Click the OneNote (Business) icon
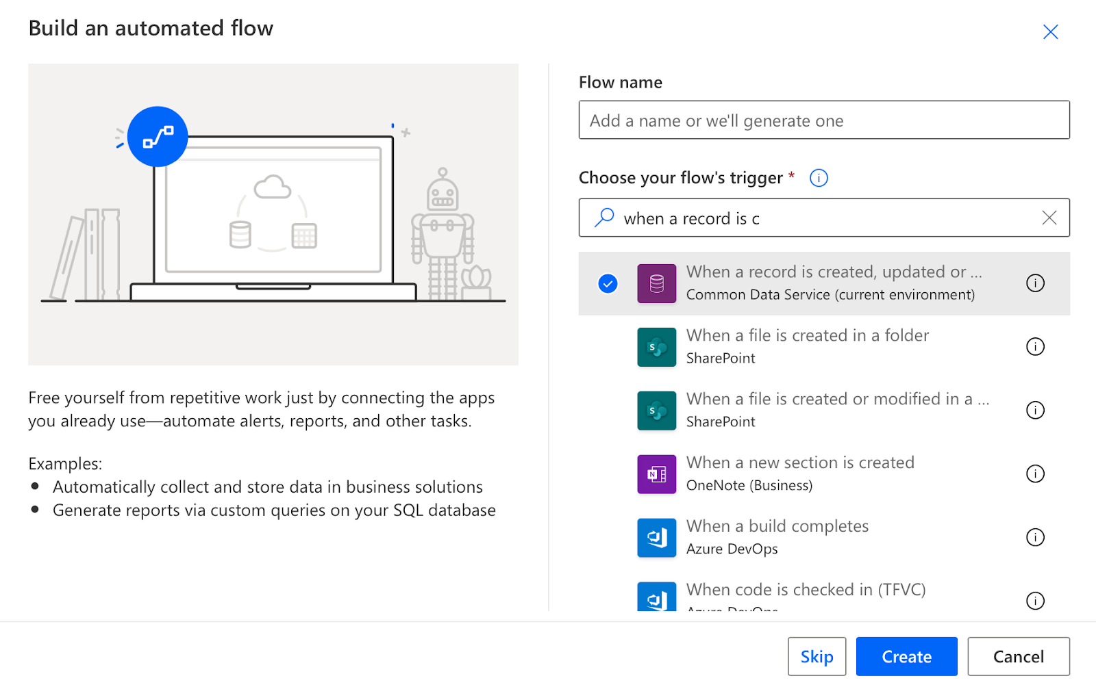The width and height of the screenshot is (1096, 687). [x=656, y=474]
